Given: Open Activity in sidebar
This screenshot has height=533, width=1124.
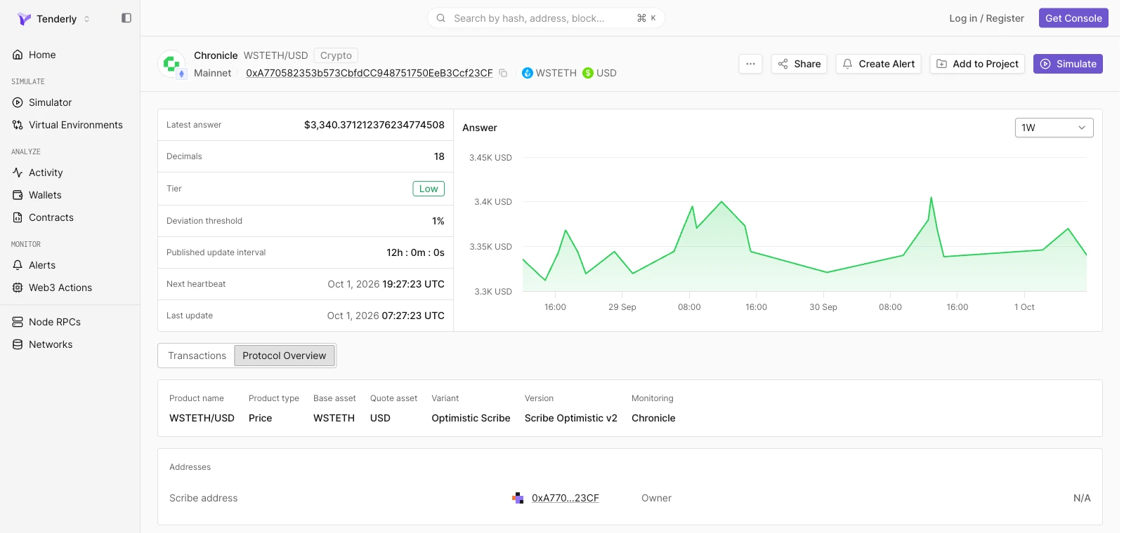Looking at the screenshot, I should (x=46, y=173).
